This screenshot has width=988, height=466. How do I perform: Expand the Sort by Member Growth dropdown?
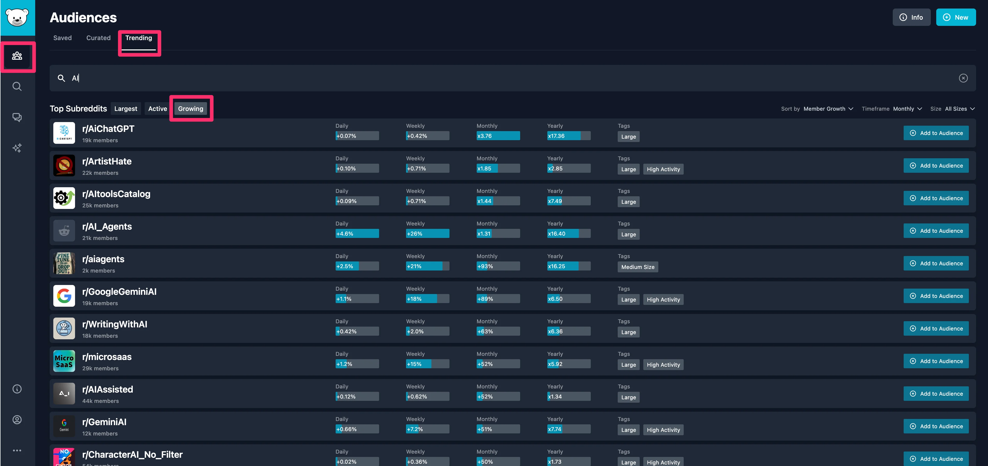tap(828, 109)
